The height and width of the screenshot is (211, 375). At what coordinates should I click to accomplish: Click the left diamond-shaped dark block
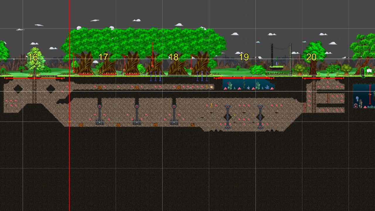18,89
